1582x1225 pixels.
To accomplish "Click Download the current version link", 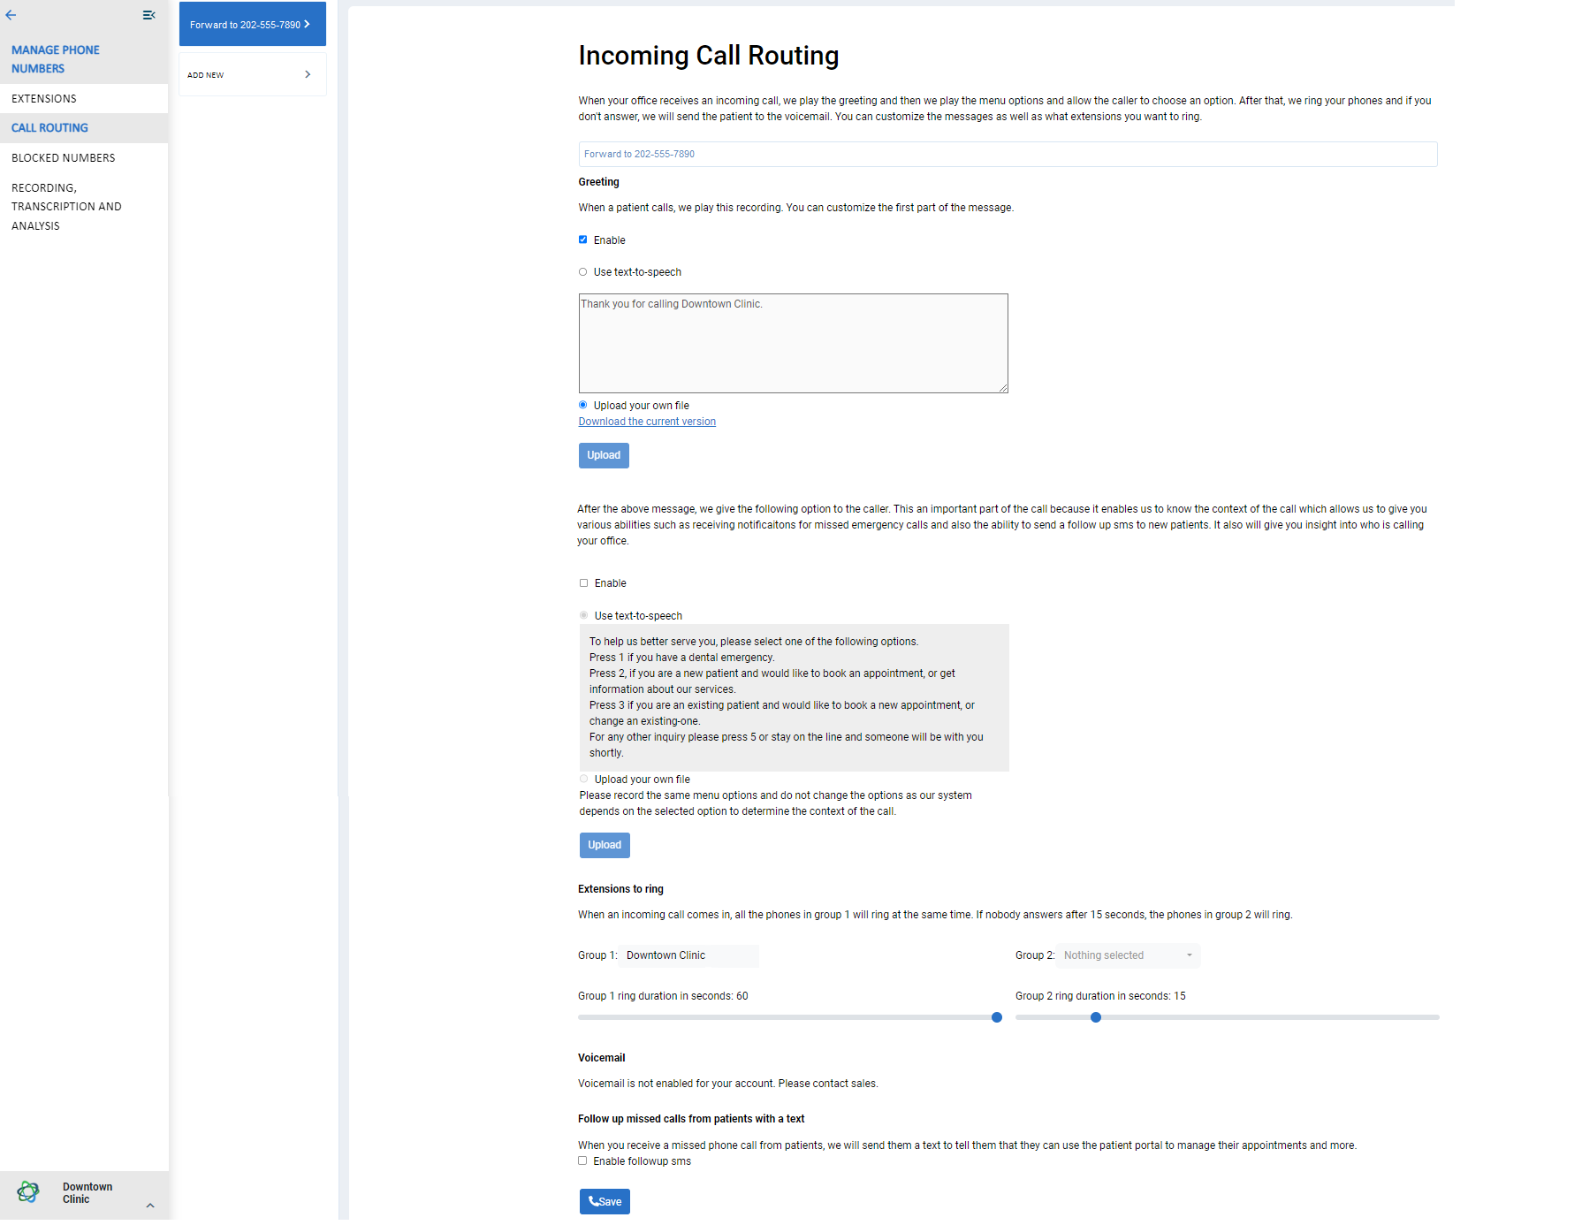I will pos(647,422).
